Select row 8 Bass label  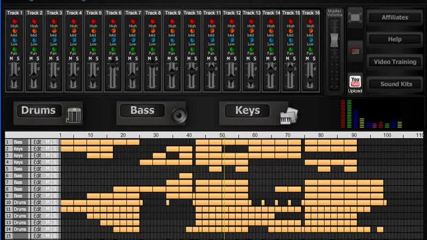(x=18, y=189)
